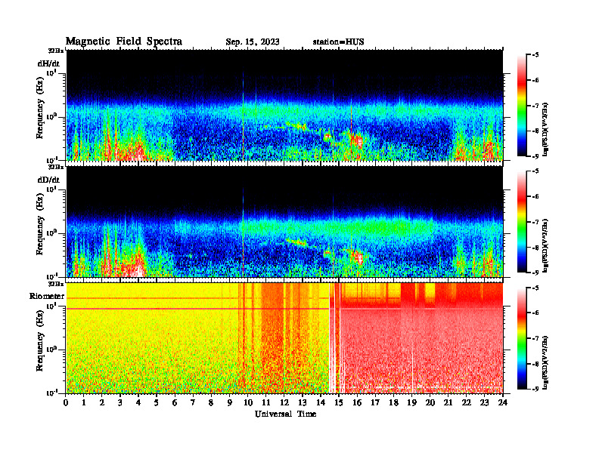Click "-9" on the dH/dt color scale
599x462 pixels.
click(535, 156)
